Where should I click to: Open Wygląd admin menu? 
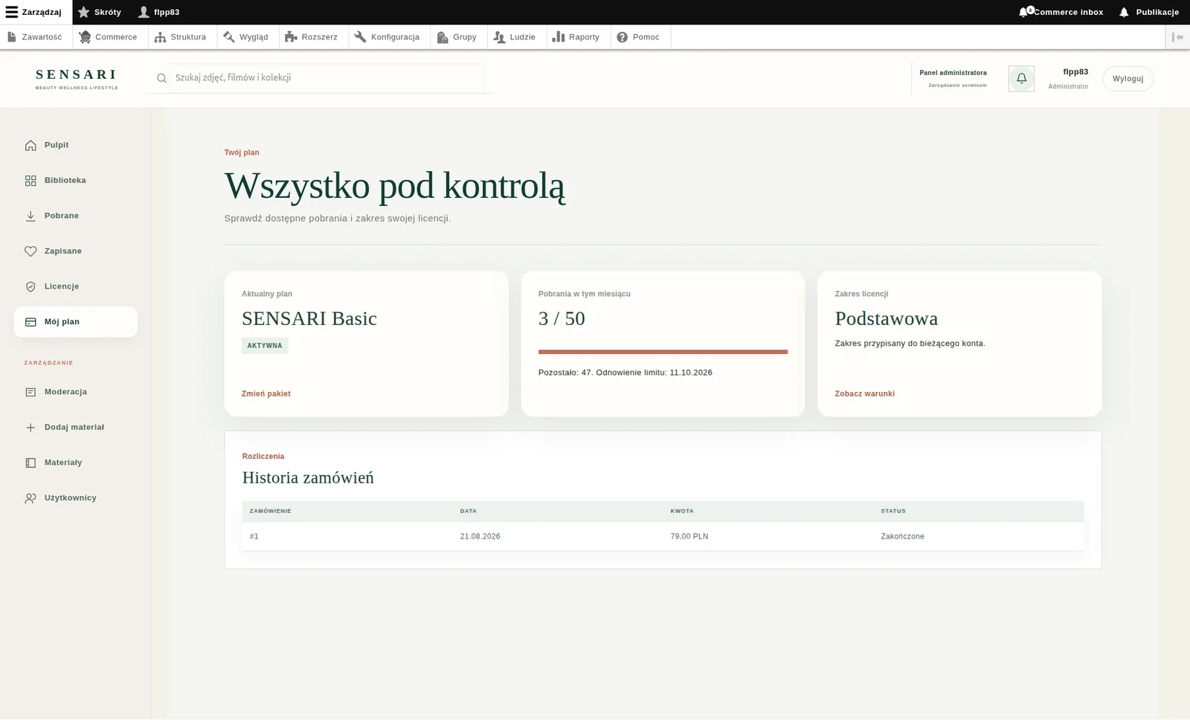(248, 37)
